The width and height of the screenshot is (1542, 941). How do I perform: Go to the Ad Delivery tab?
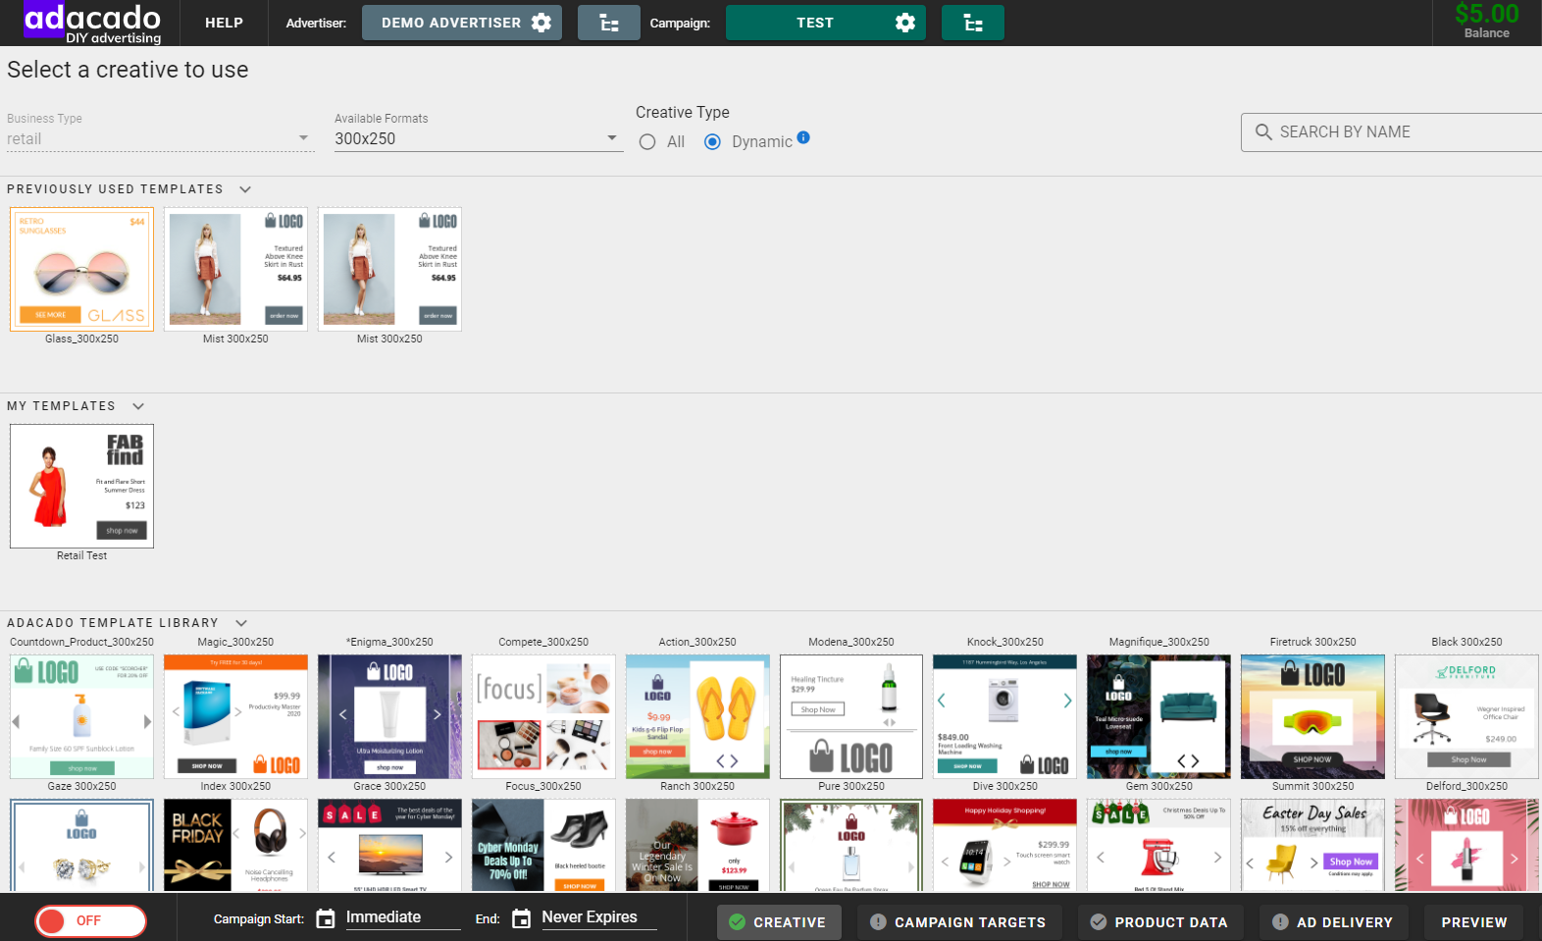(1333, 922)
